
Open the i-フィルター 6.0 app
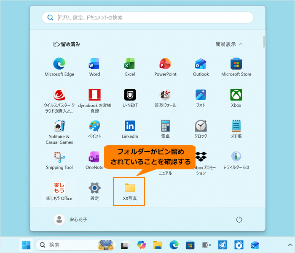click(x=236, y=160)
